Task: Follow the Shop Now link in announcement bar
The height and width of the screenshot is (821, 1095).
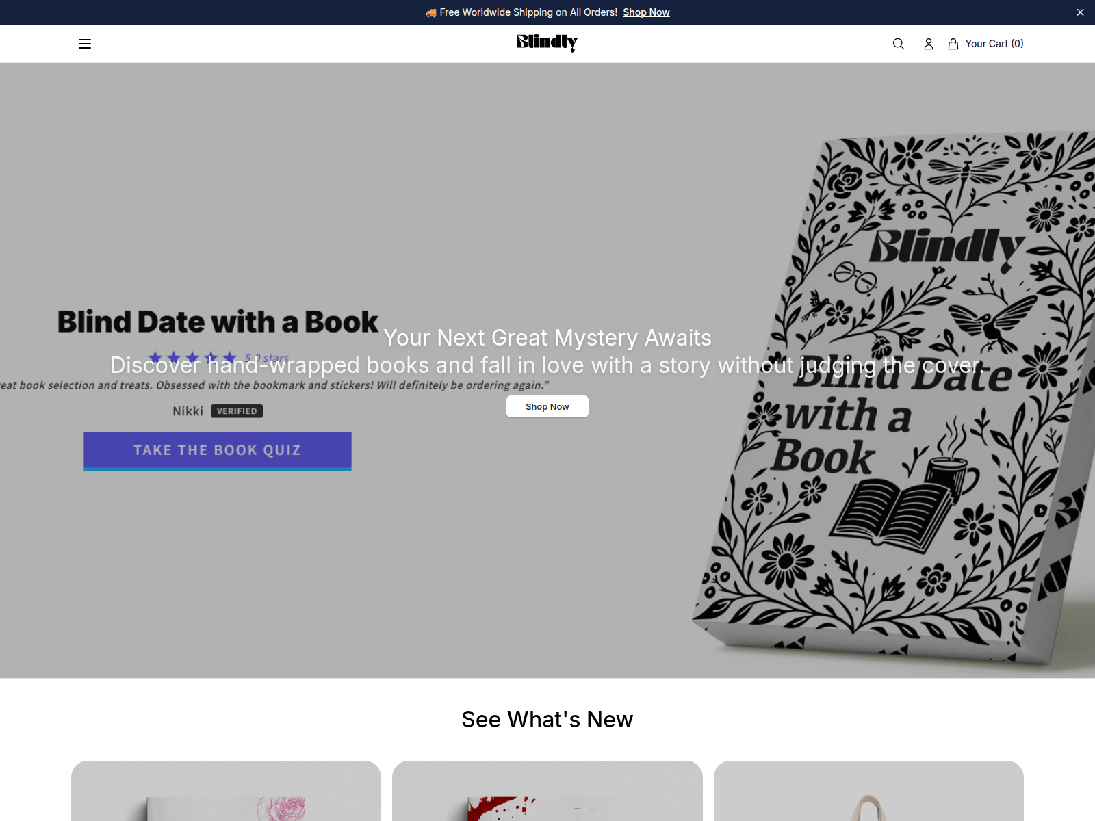Action: click(646, 12)
